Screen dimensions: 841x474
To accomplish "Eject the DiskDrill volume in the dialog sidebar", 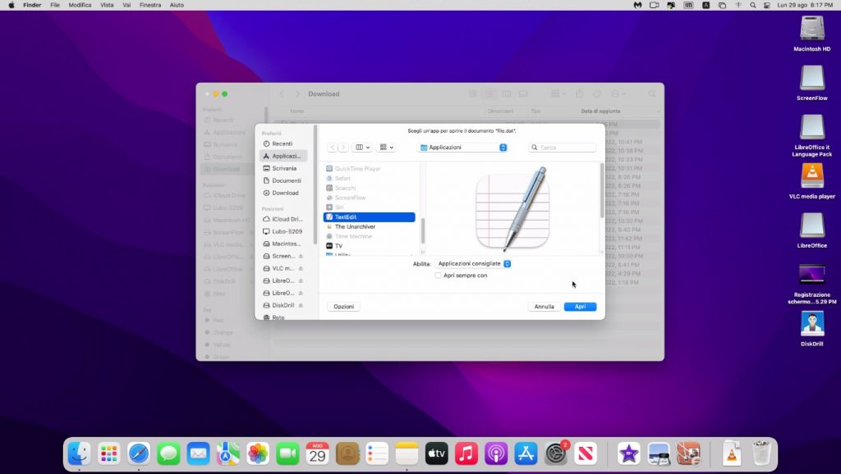I will tap(301, 305).
